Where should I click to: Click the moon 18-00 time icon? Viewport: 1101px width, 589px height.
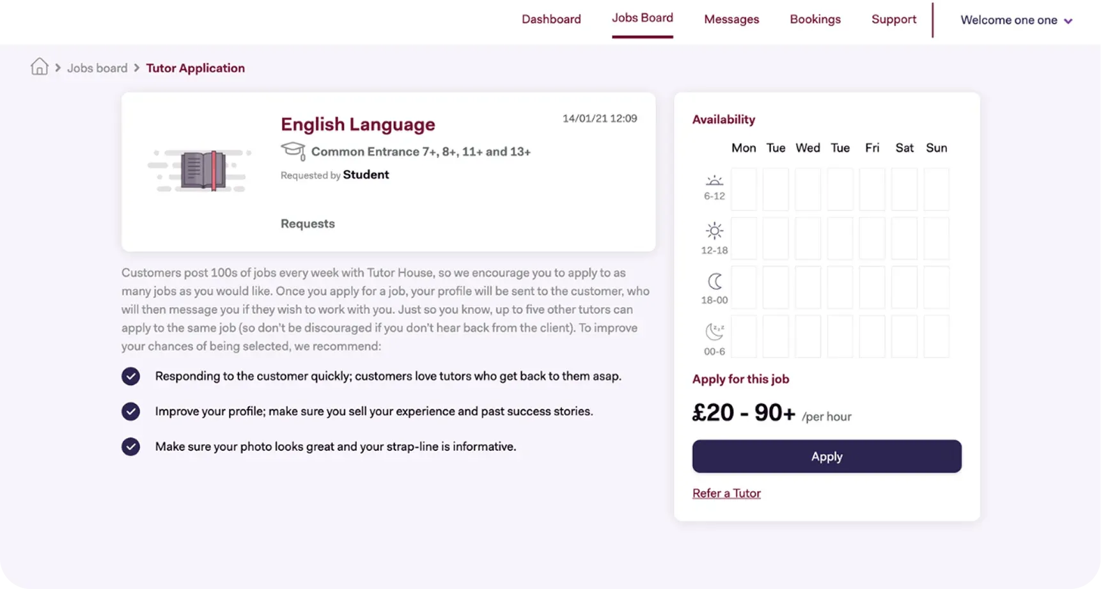pos(714,281)
